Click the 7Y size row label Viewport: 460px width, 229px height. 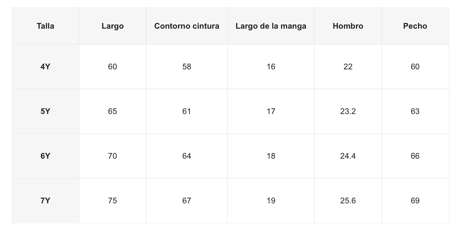click(45, 201)
